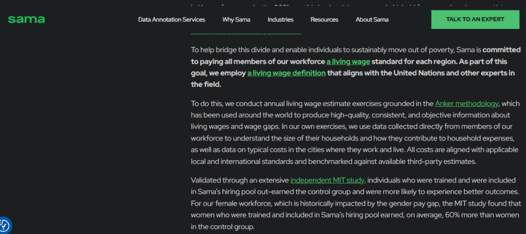Viewport: 526px width, 234px height.
Task: Click the Sama logo
Action: [26, 19]
